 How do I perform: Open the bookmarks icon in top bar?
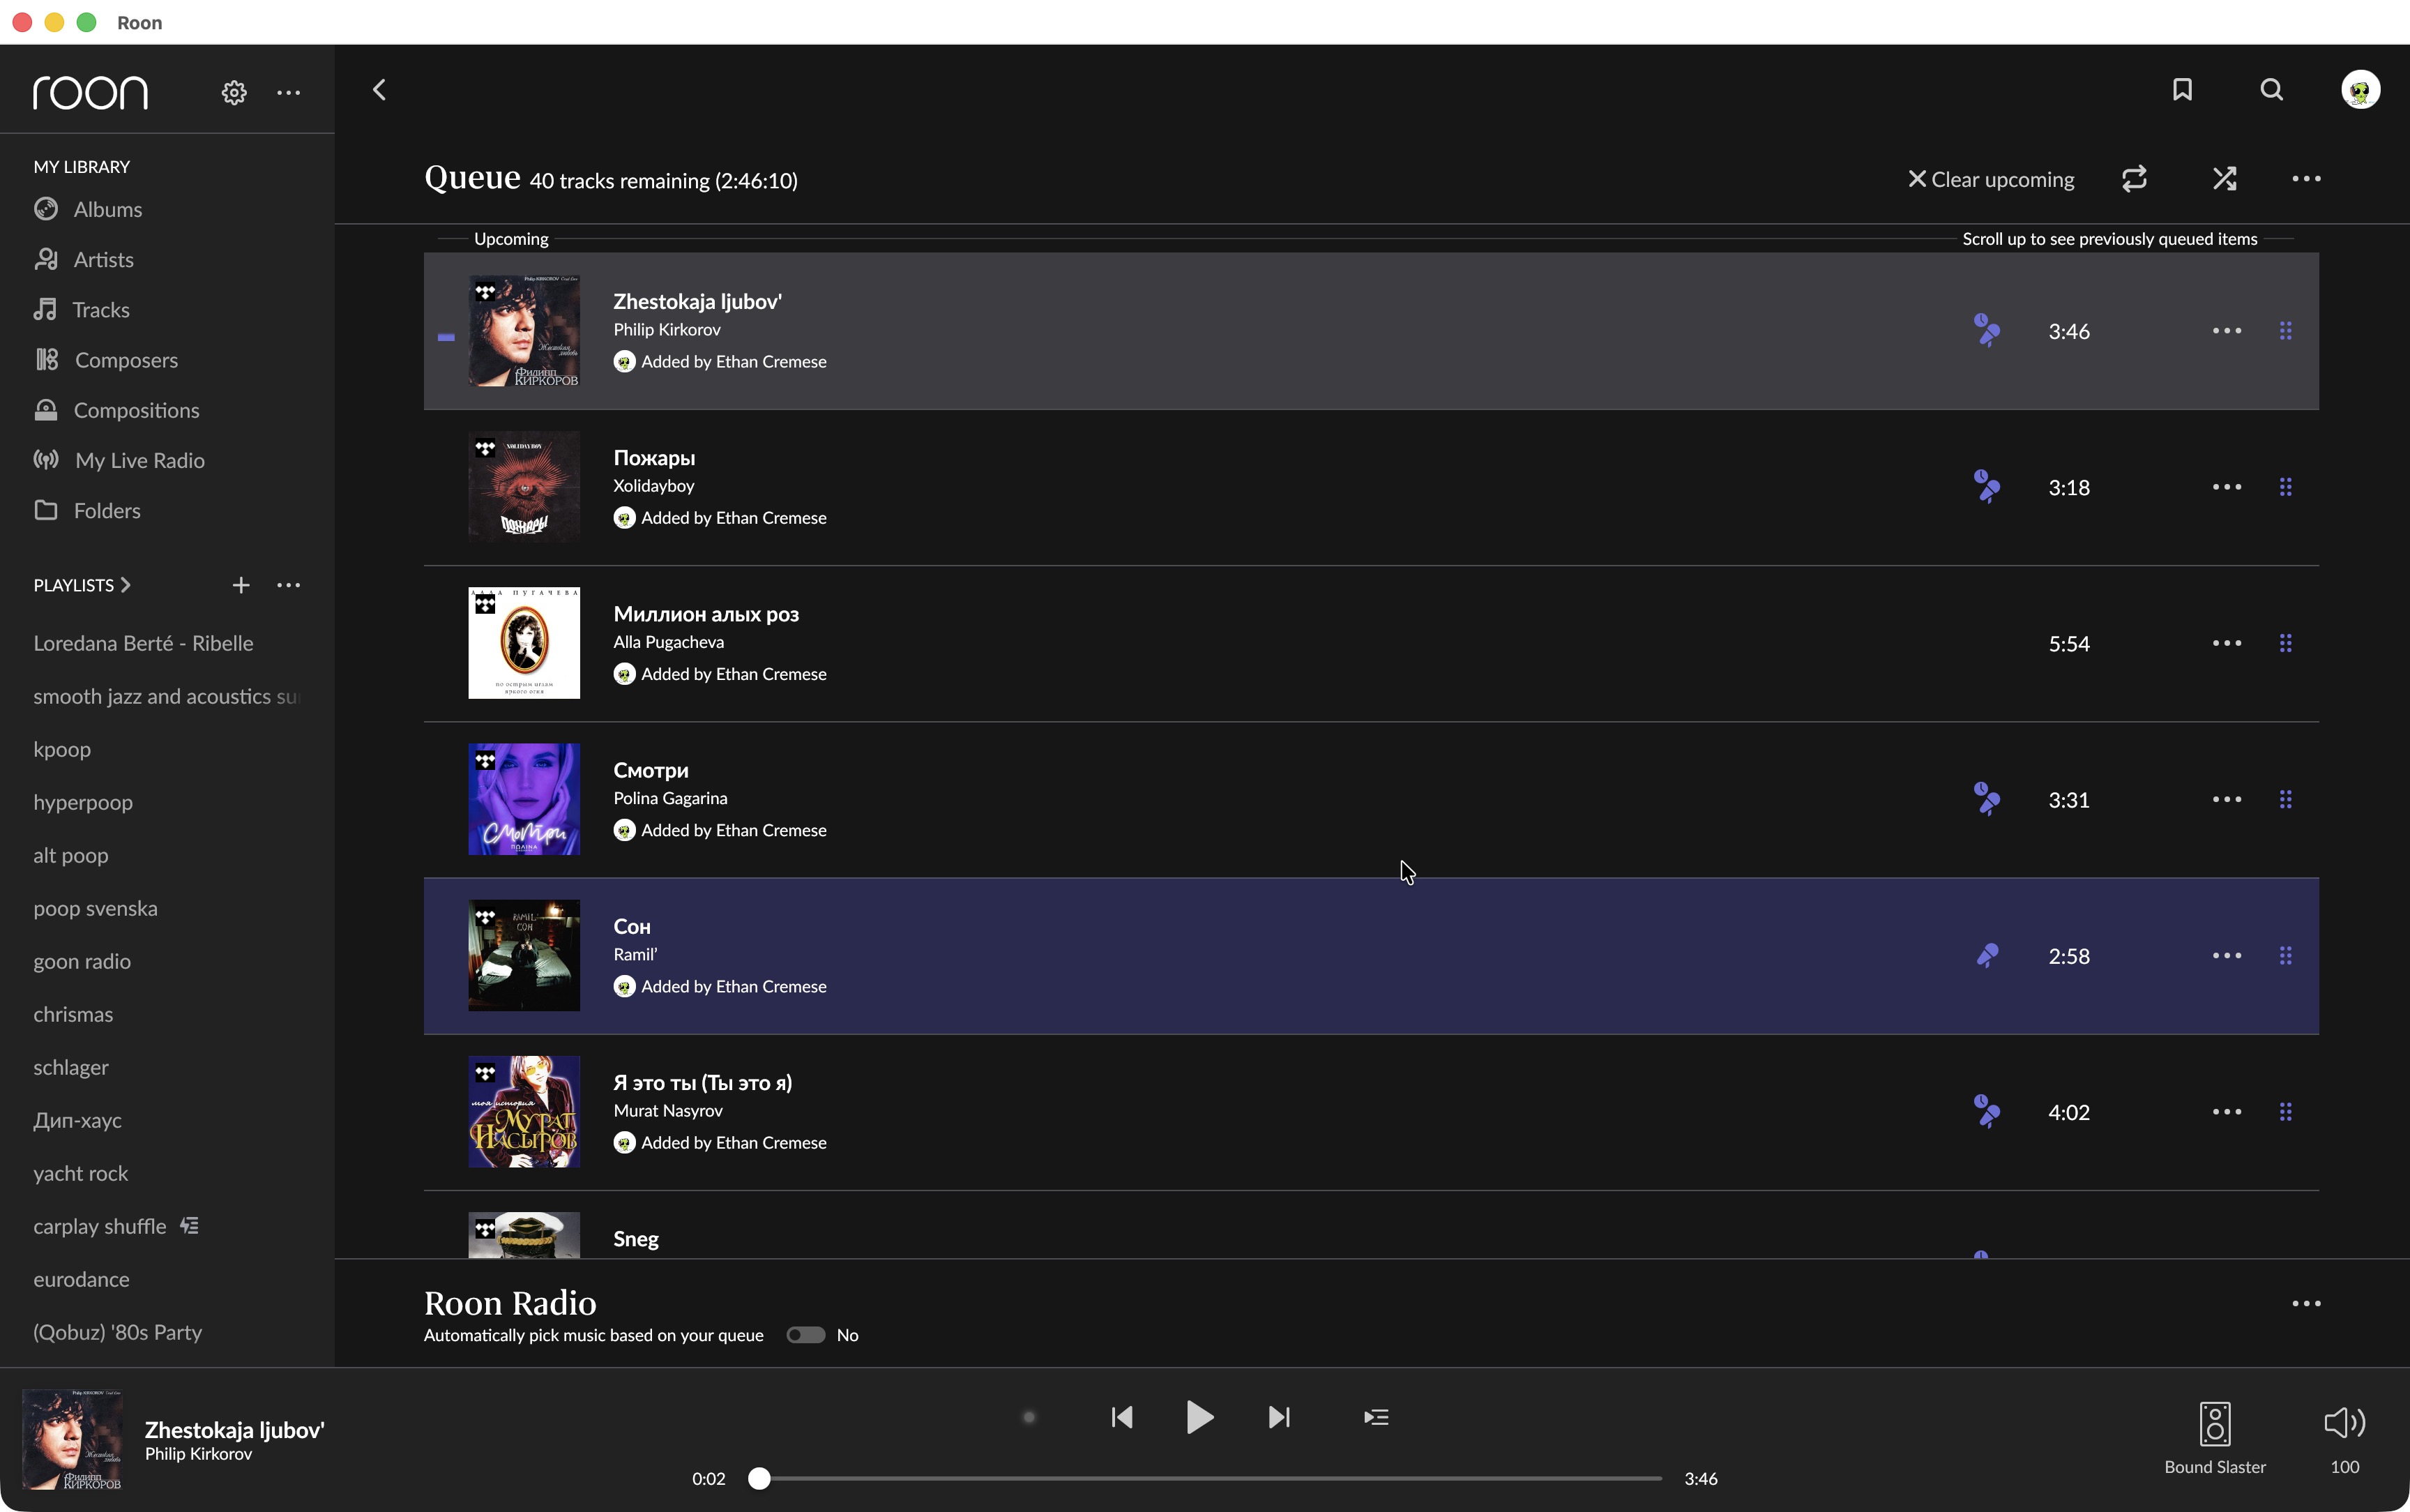[x=2182, y=90]
